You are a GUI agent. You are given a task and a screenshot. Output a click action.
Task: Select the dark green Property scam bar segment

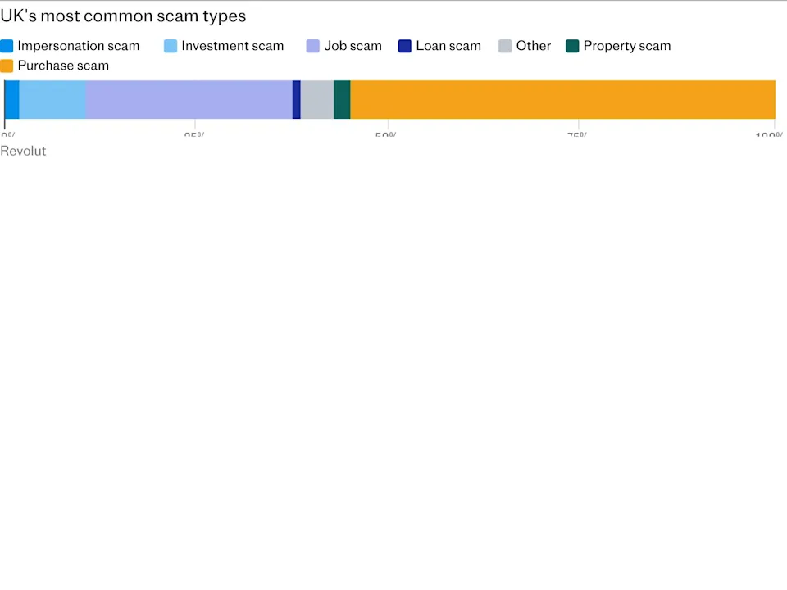click(x=342, y=99)
